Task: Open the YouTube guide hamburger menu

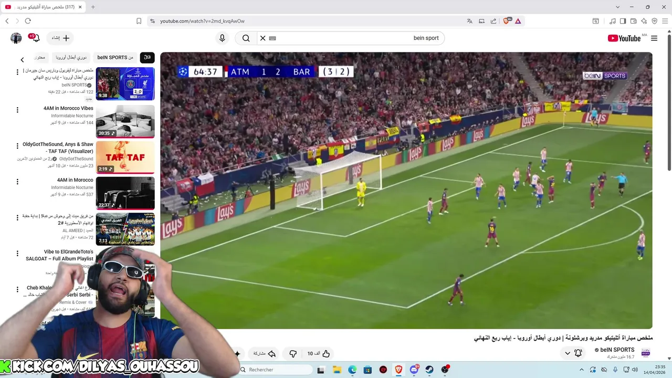Action: point(654,38)
